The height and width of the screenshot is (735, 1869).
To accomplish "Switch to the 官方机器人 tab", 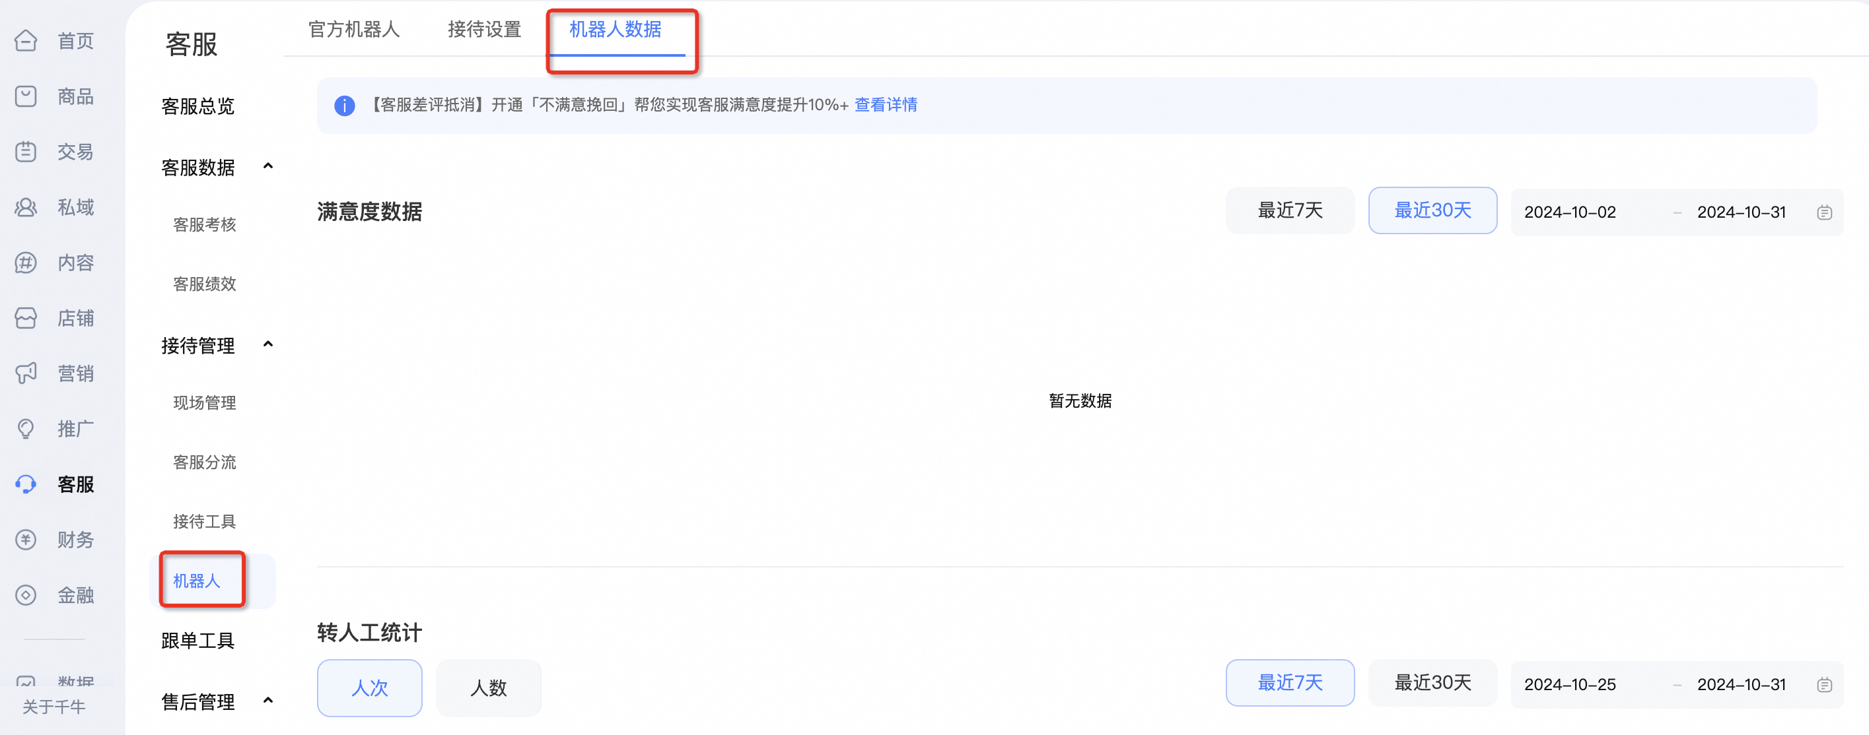I will tap(354, 30).
